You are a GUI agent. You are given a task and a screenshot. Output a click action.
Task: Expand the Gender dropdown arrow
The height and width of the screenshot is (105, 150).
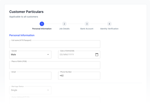[48, 55]
